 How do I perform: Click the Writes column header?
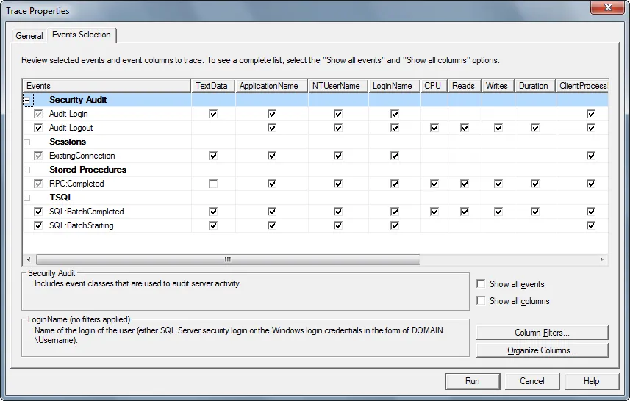(498, 86)
